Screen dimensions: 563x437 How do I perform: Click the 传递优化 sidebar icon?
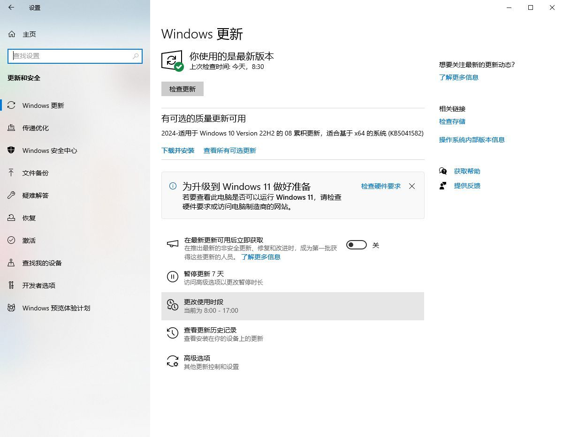click(12, 128)
